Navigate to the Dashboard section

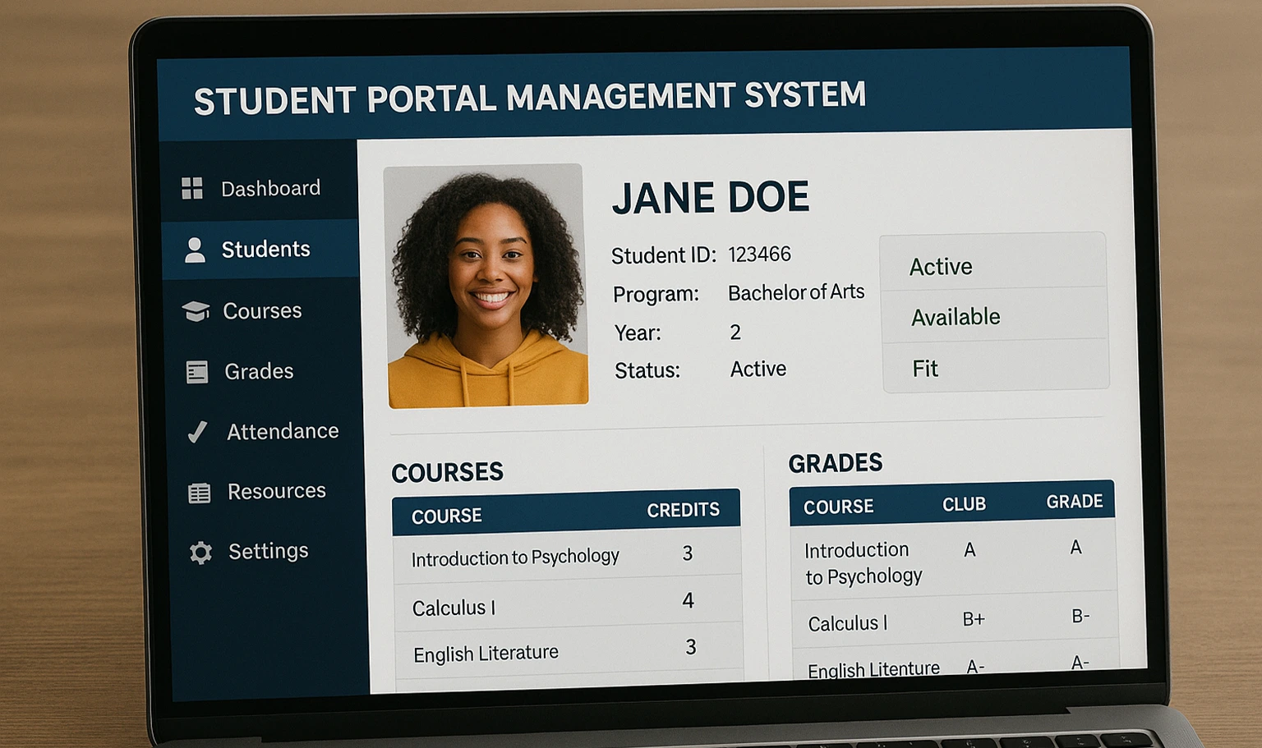click(271, 187)
